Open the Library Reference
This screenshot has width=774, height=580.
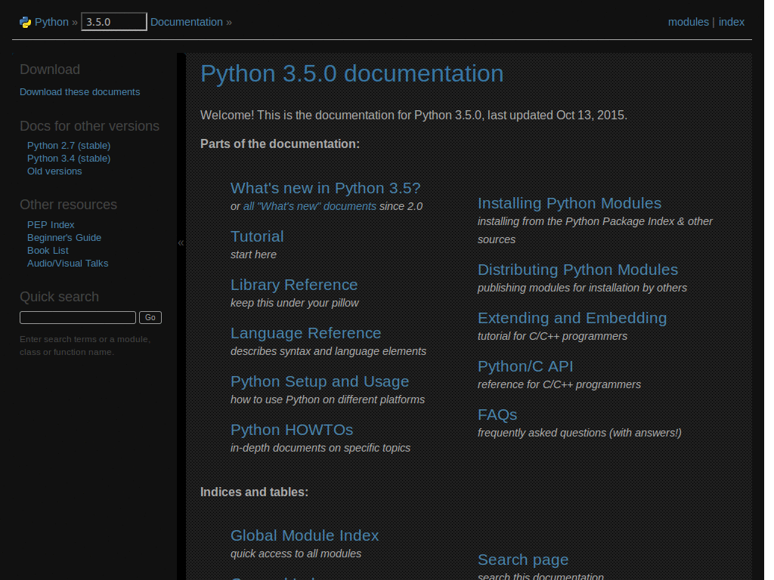294,285
